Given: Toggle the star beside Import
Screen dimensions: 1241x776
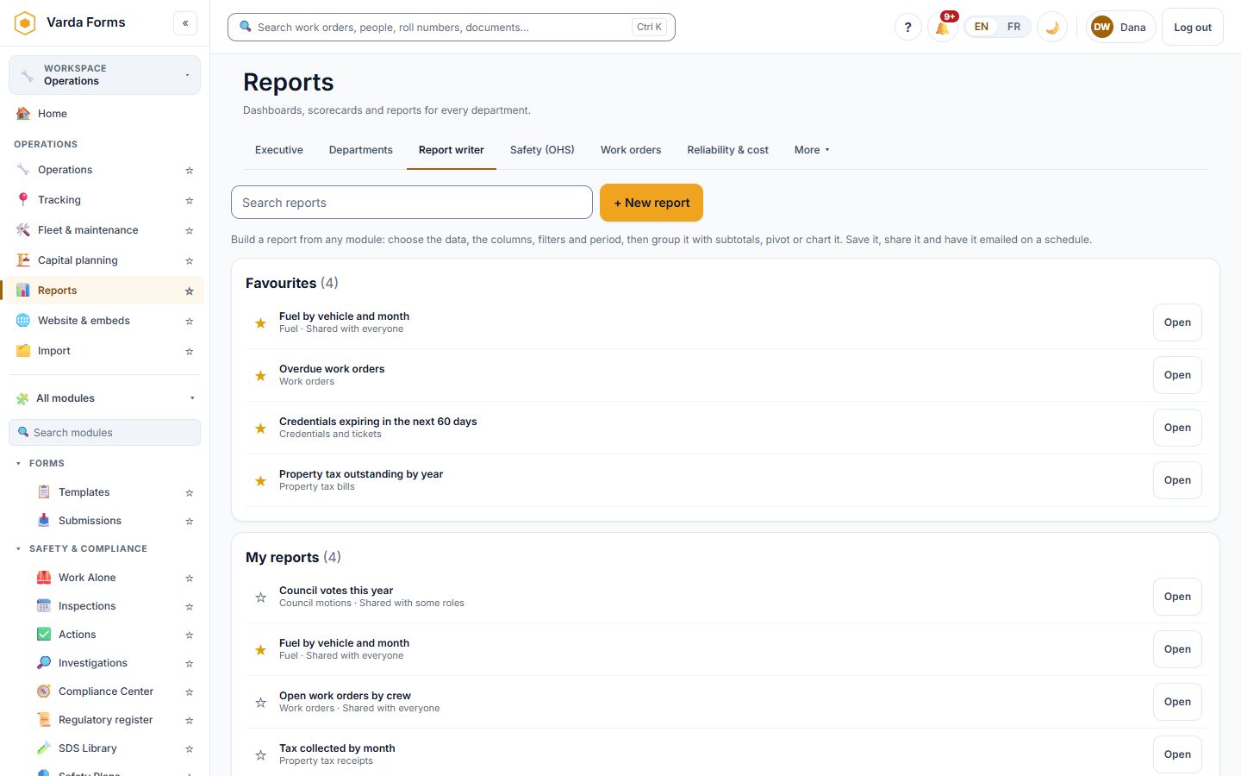Looking at the screenshot, I should pos(190,352).
